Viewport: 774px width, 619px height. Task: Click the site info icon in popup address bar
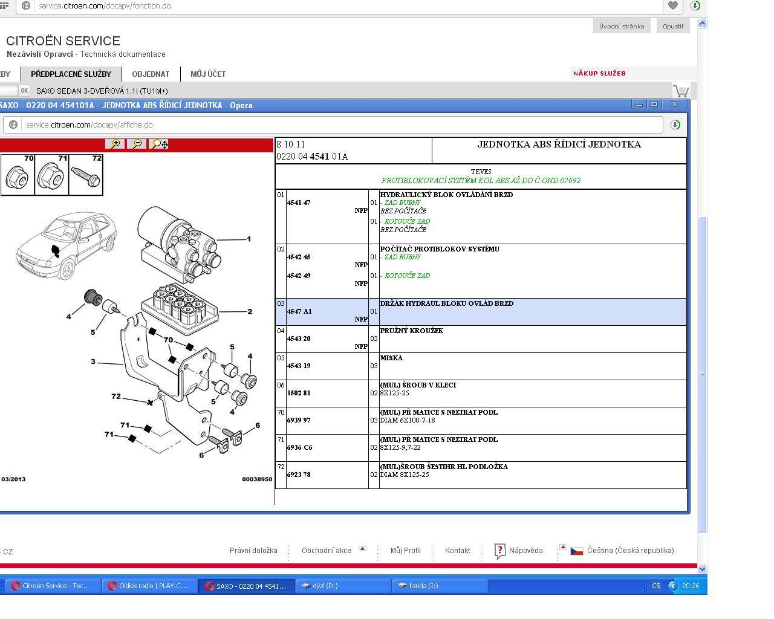[13, 125]
